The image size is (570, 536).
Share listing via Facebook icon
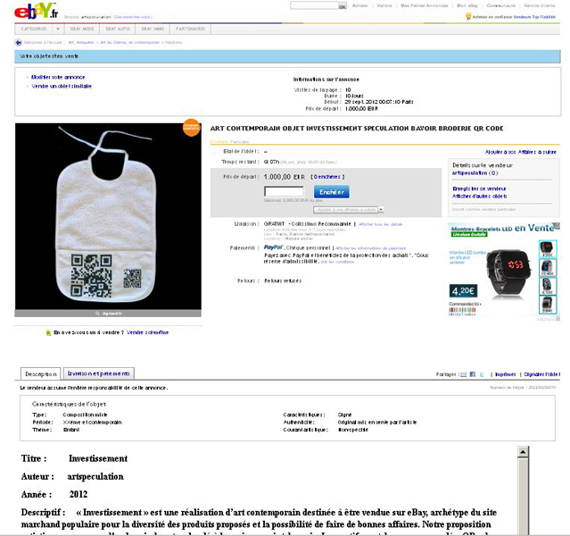click(473, 374)
